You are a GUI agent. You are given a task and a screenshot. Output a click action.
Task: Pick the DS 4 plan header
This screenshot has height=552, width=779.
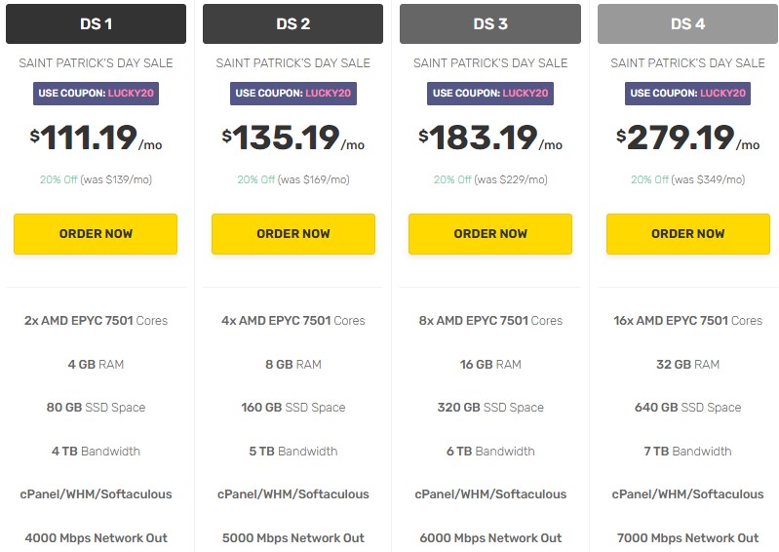point(687,24)
